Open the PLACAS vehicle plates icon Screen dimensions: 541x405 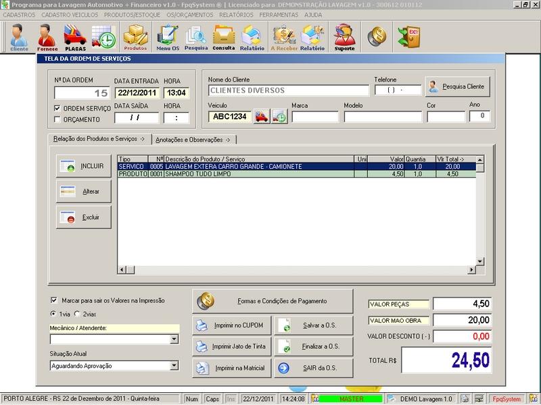point(75,36)
